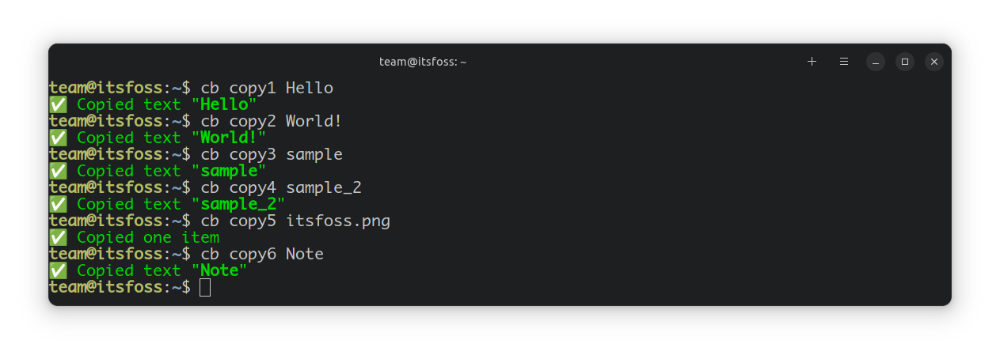Close the terminal window
The width and height of the screenshot is (1000, 359).
[934, 62]
